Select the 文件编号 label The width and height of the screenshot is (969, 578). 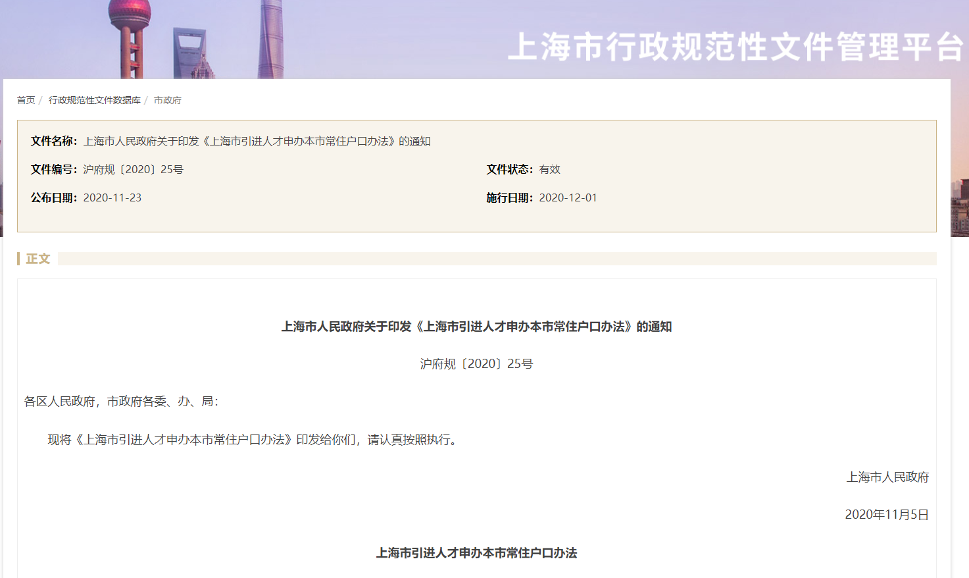click(54, 170)
